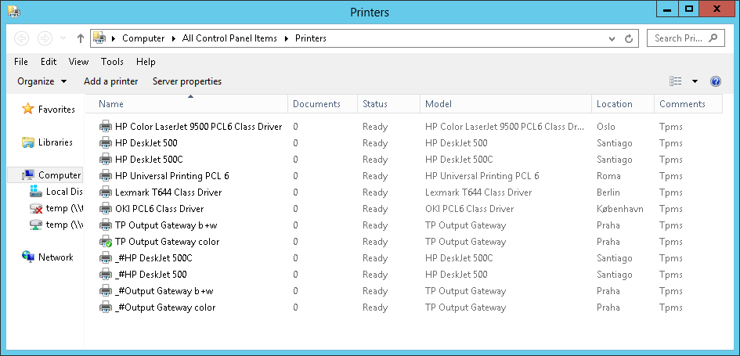Click the connected temp network drive icon
The width and height of the screenshot is (740, 356).
[36, 225]
